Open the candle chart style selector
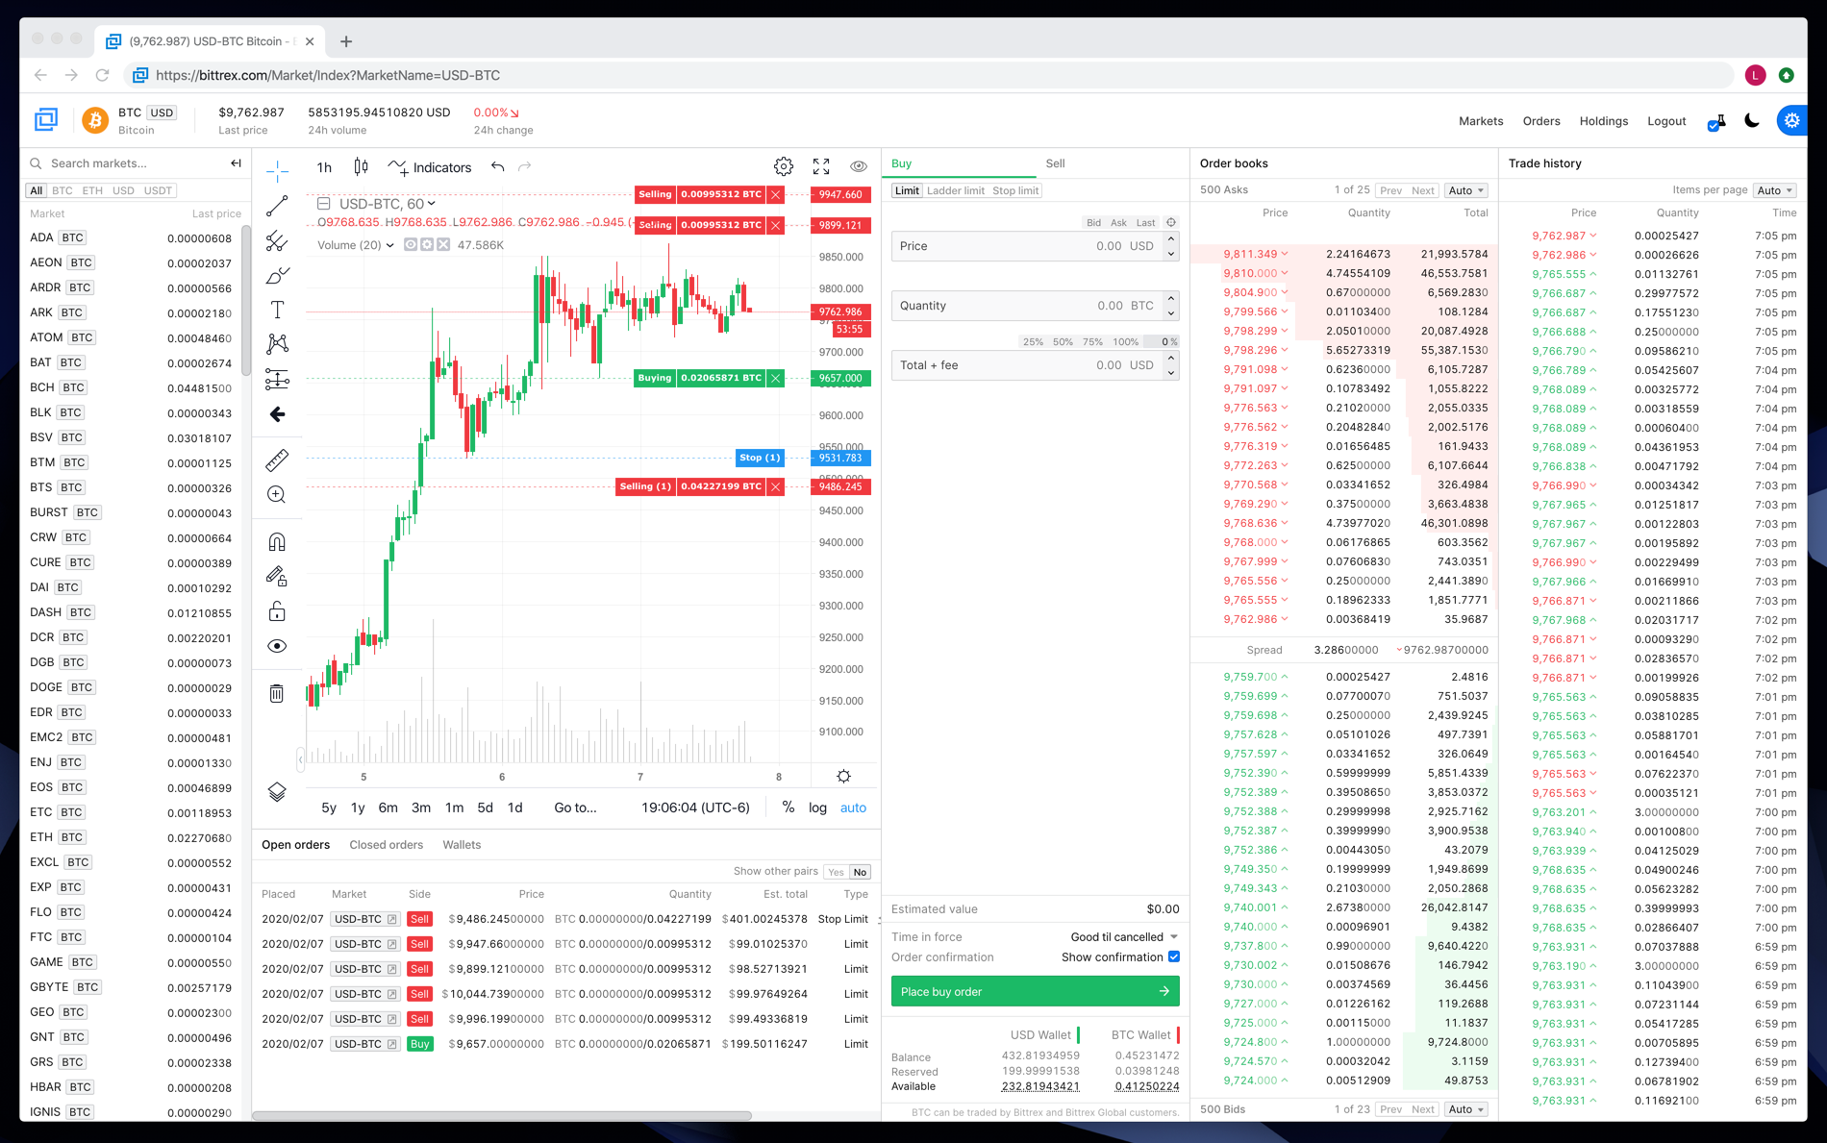This screenshot has width=1827, height=1143. (361, 167)
